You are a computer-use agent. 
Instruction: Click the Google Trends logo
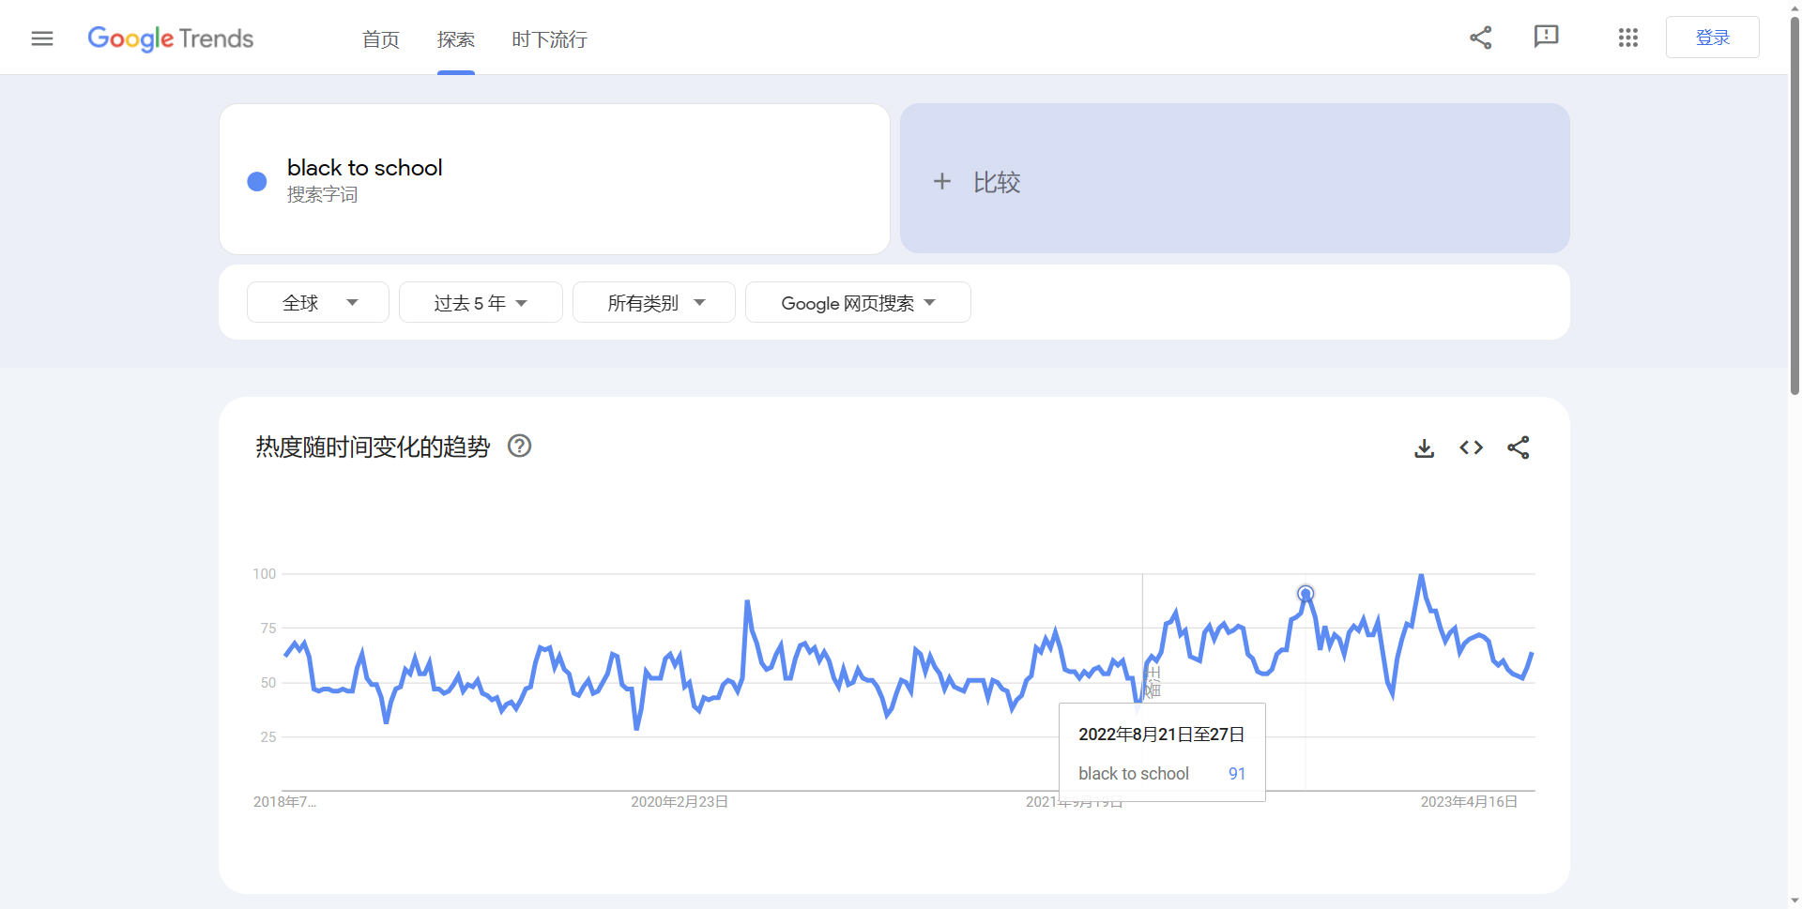171,38
